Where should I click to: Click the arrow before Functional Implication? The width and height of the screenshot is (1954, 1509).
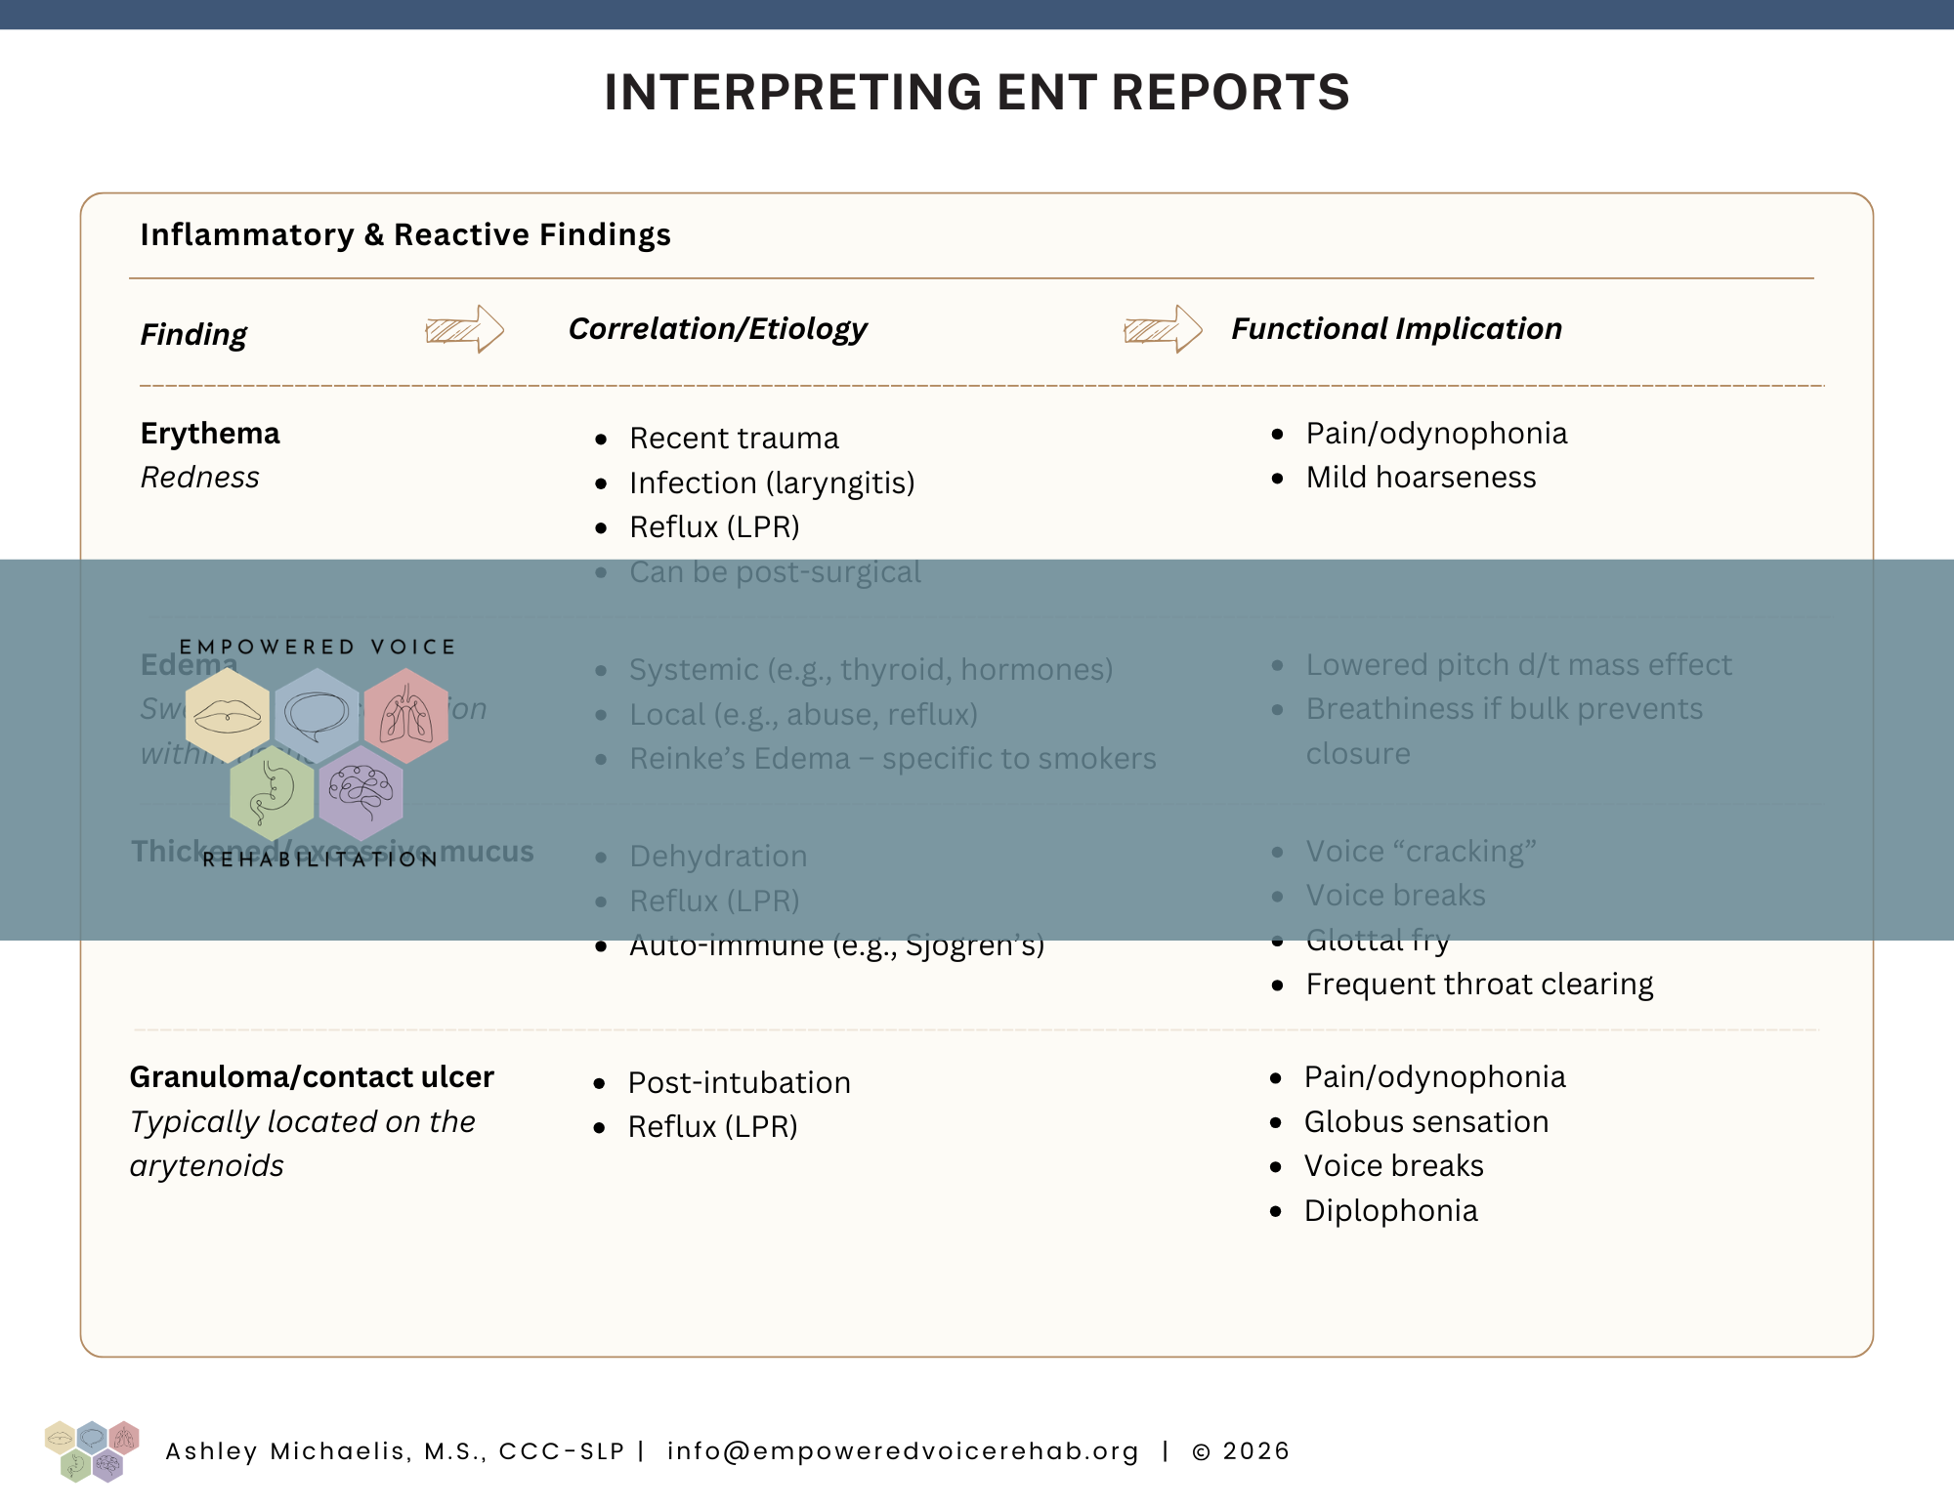1163,329
